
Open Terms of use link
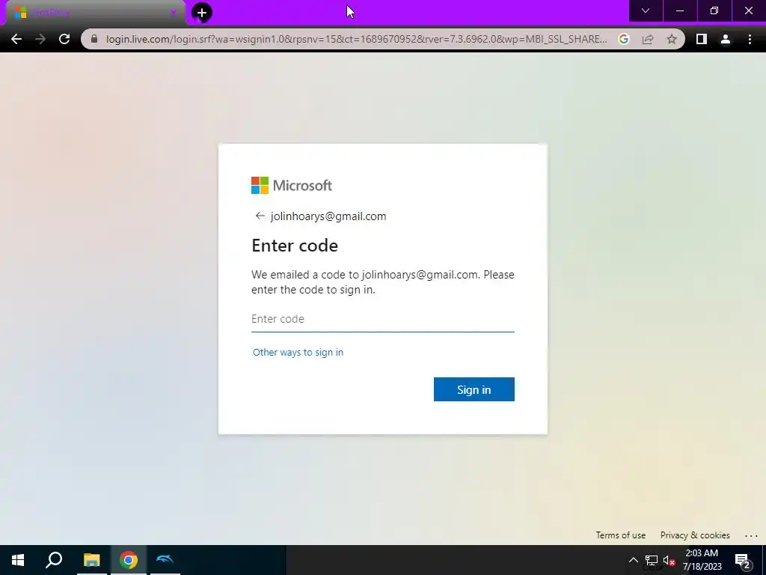point(620,535)
